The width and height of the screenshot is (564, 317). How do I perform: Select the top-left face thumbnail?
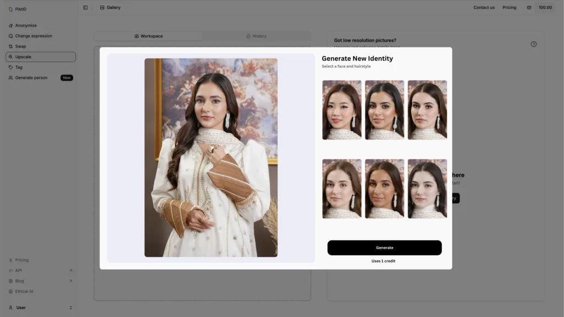(x=341, y=110)
